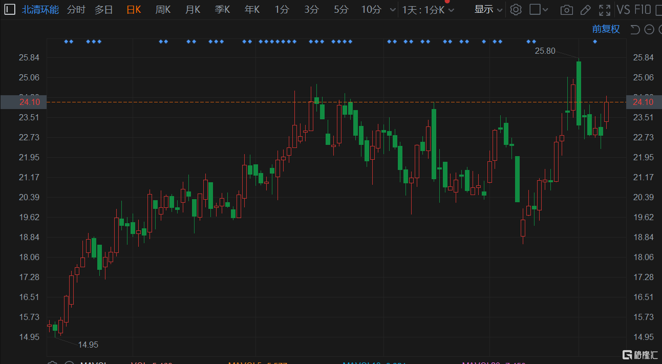Switch to the 分时 chart tab

pyautogui.click(x=76, y=9)
